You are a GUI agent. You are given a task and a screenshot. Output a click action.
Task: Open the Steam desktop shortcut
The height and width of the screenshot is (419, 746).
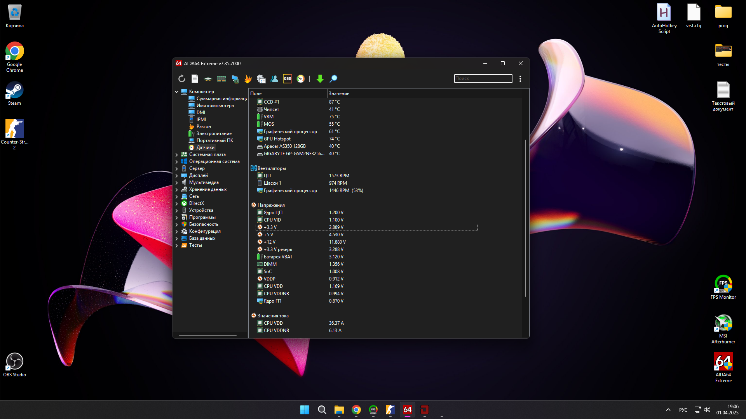point(14,93)
